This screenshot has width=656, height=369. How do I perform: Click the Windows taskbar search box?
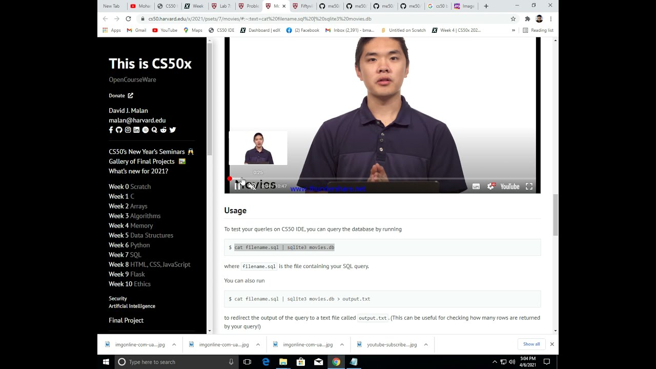tap(176, 362)
